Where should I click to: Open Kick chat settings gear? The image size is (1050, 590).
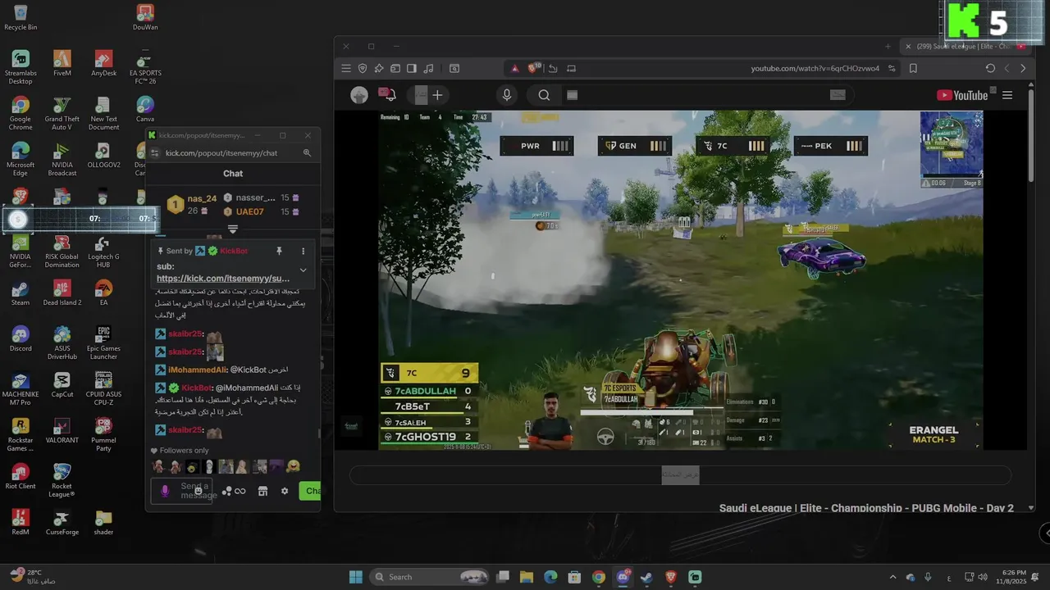[x=285, y=491]
